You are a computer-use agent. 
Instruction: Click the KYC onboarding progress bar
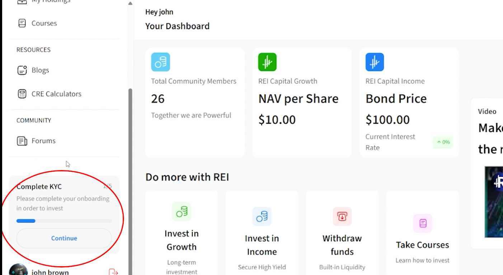(64, 221)
